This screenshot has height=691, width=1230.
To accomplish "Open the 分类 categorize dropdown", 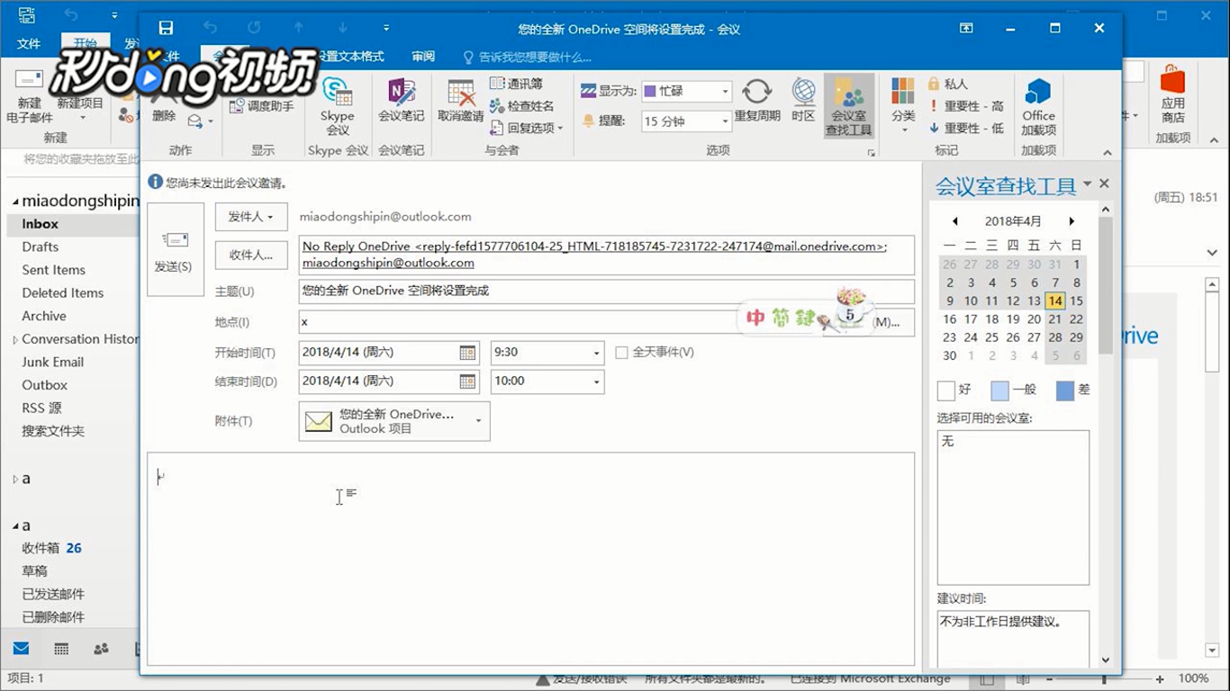I will 903,105.
